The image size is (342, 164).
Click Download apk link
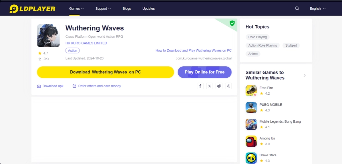tap(50, 86)
